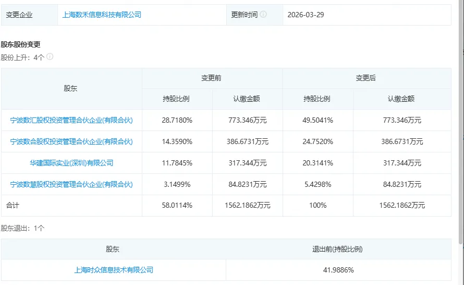The width and height of the screenshot is (464, 285).
Task: Click 49.5041% after-change share value
Action: (x=318, y=120)
